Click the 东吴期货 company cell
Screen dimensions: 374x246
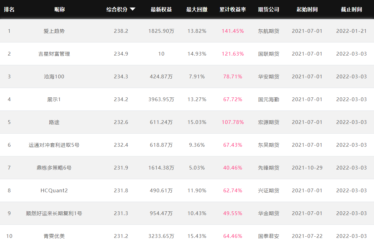[x=268, y=145]
